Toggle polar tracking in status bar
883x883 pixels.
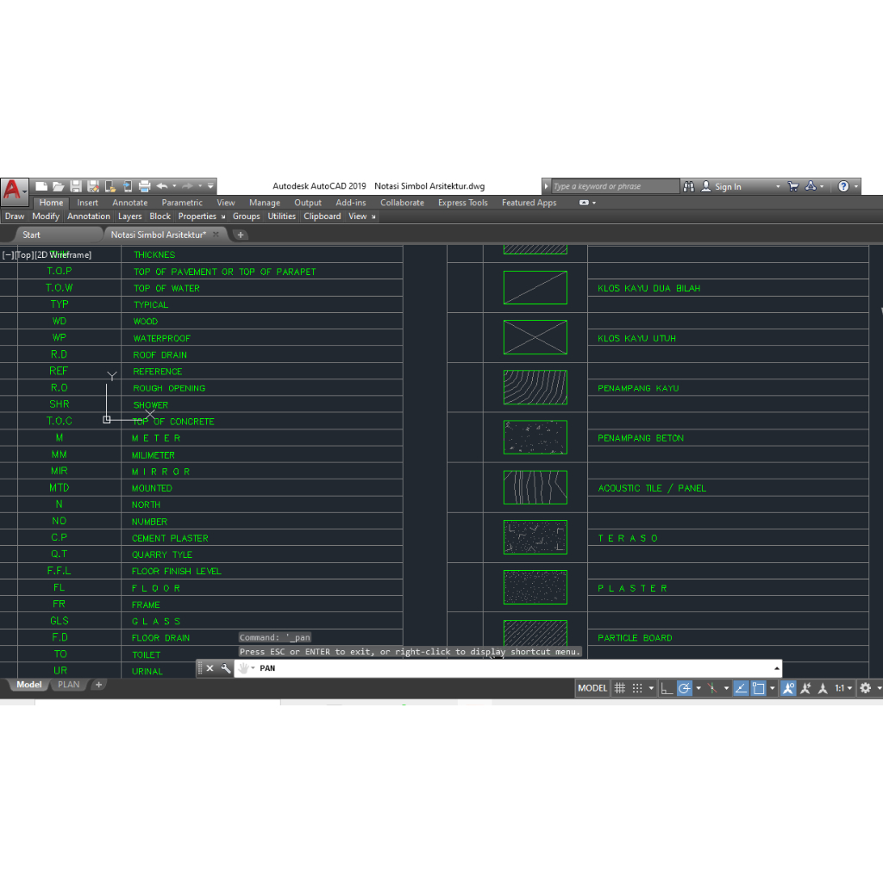pos(684,688)
